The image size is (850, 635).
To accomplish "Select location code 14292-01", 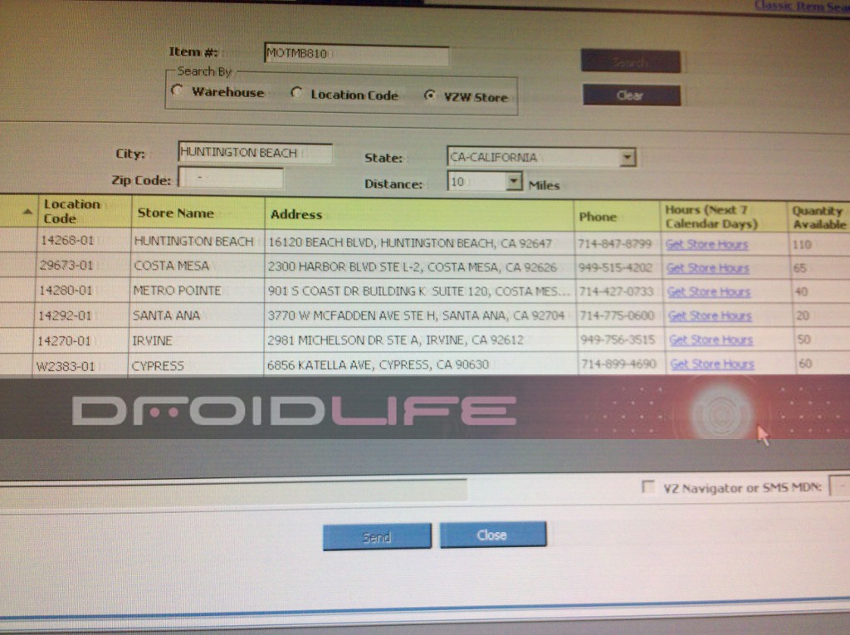I will click(x=65, y=315).
